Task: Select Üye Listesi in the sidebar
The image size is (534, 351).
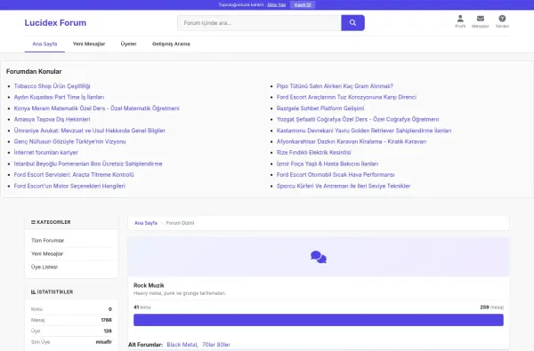Action: click(x=44, y=267)
